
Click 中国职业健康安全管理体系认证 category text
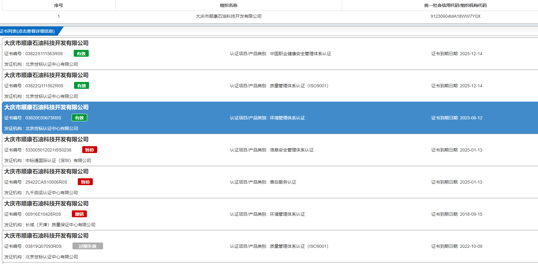[x=301, y=54]
